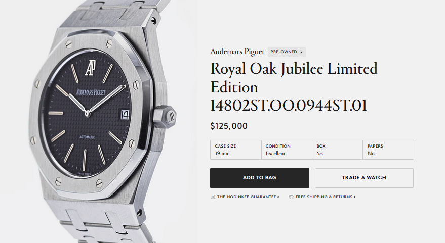Click the Royal Oak Jubilee product title
Screen dimensions: 445x243
294,87
